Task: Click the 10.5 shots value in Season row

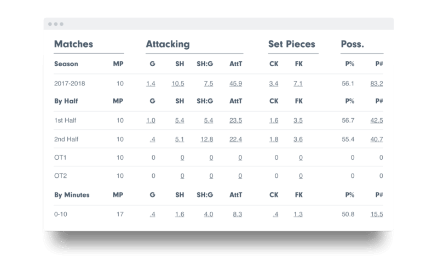Action: 177,83
